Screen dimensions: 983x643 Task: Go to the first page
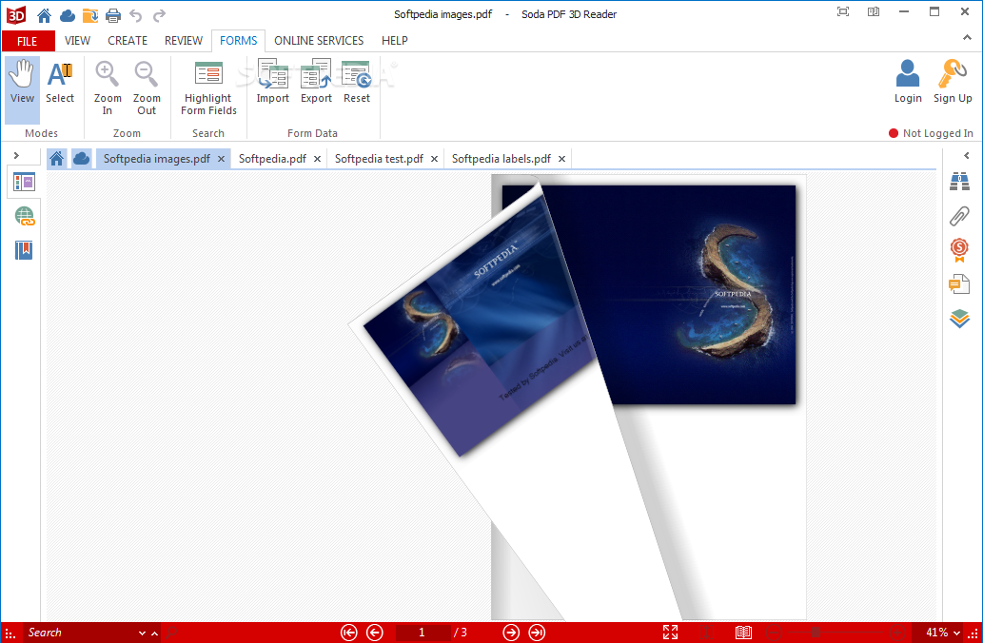pyautogui.click(x=348, y=633)
